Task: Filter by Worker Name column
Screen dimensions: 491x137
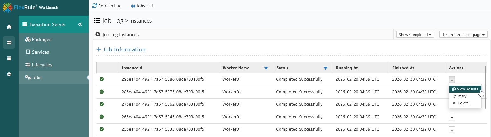Action: [x=266, y=68]
